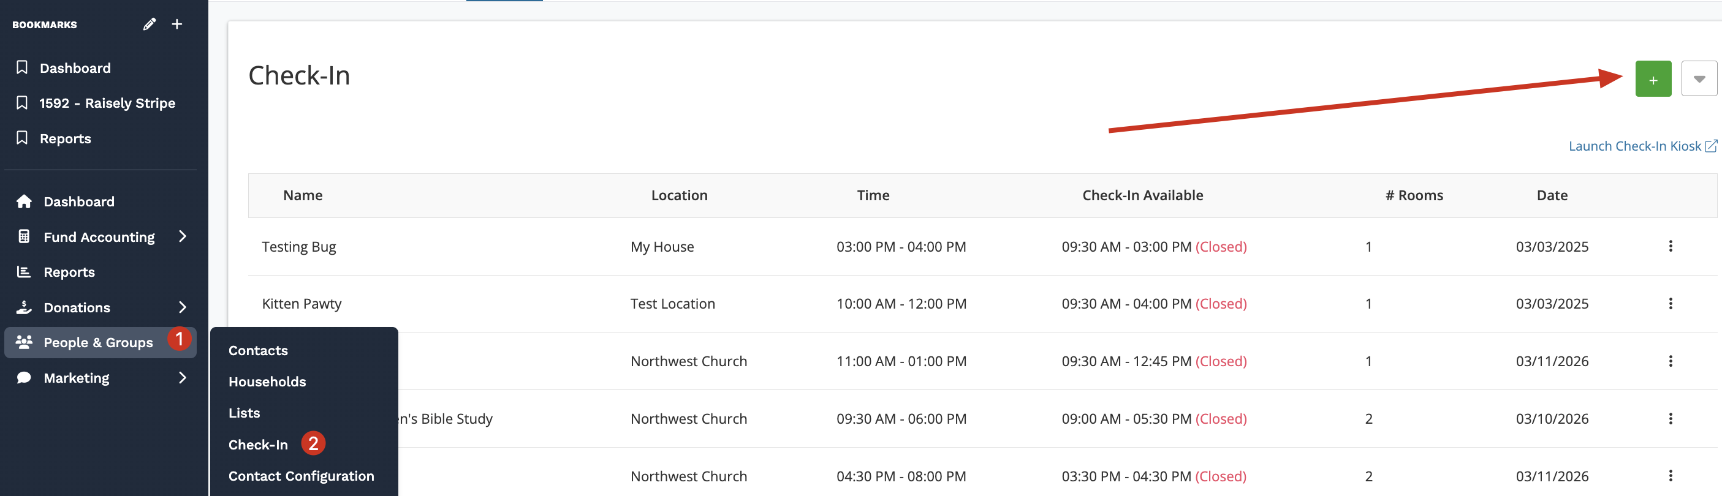Viewport: 1722px width, 496px height.
Task: Choose Households in the submenu
Action: [267, 382]
